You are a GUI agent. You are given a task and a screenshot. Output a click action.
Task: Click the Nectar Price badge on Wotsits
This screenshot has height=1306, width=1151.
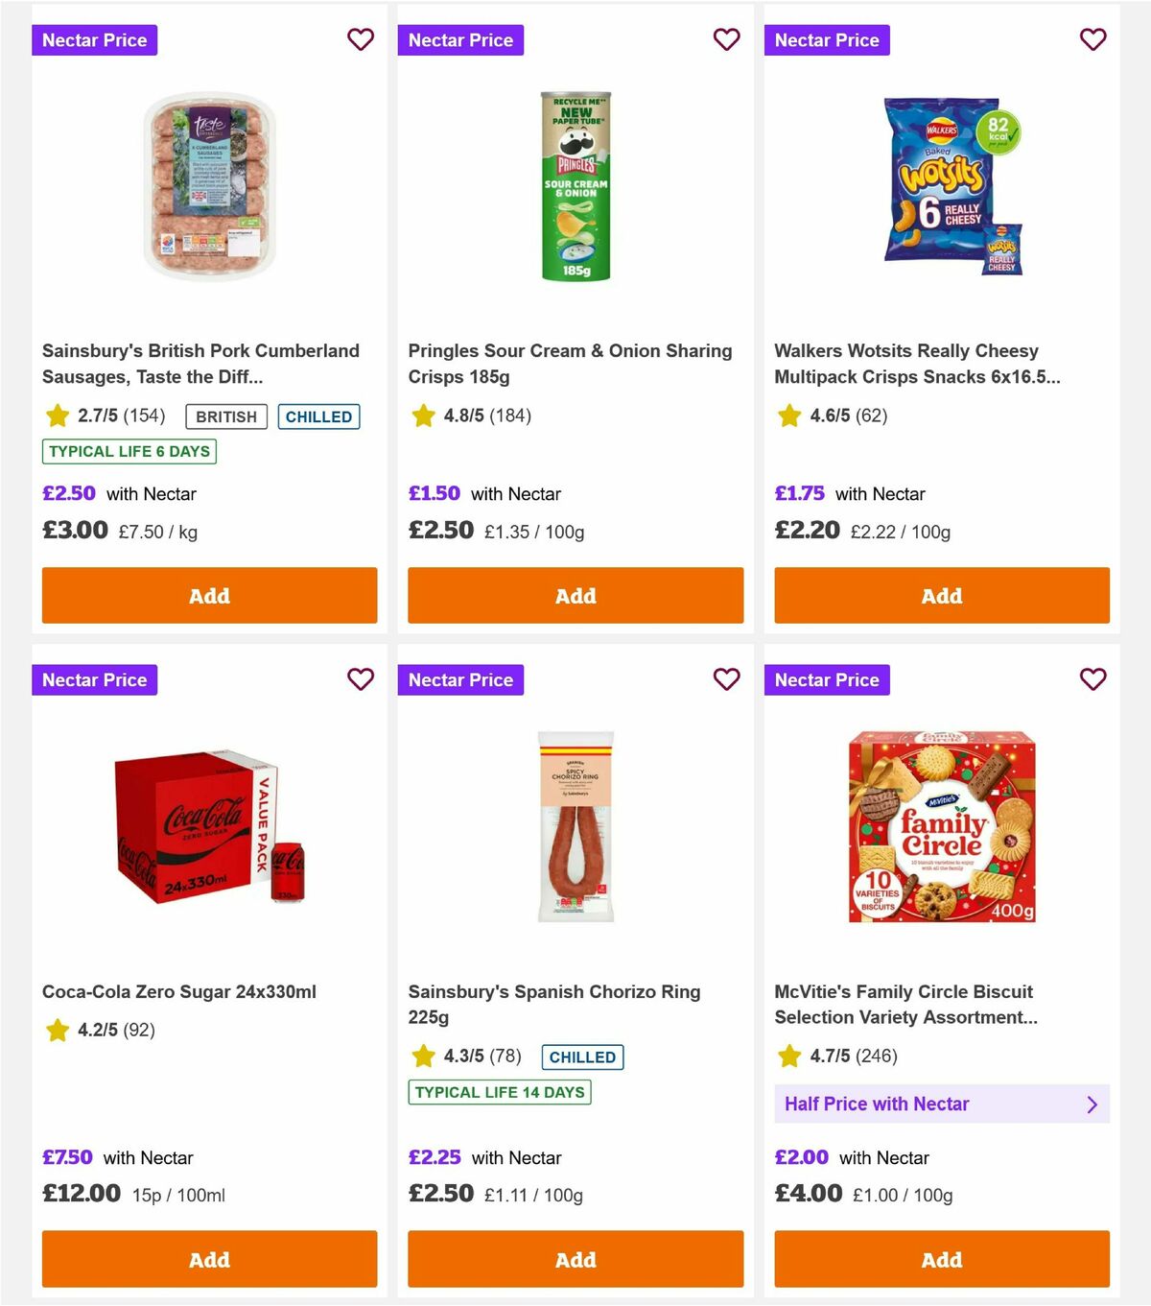point(827,39)
